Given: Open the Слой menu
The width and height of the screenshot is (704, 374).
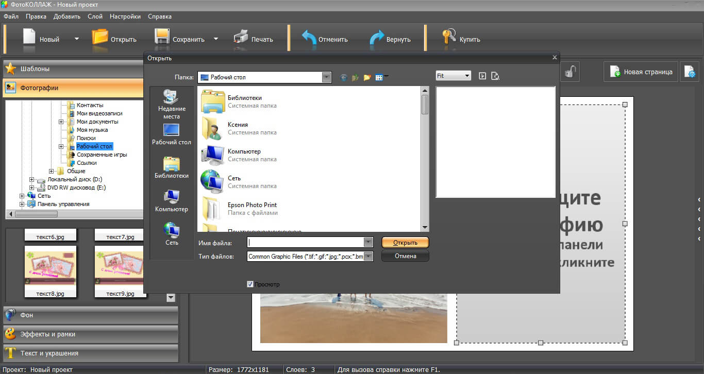Looking at the screenshot, I should pyautogui.click(x=95, y=16).
